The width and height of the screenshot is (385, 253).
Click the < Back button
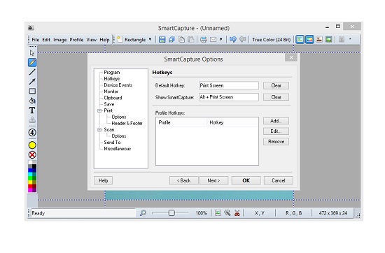coord(184,180)
